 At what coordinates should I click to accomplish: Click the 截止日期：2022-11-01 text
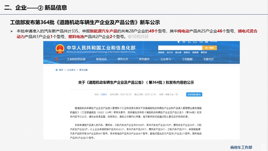coord(145,95)
